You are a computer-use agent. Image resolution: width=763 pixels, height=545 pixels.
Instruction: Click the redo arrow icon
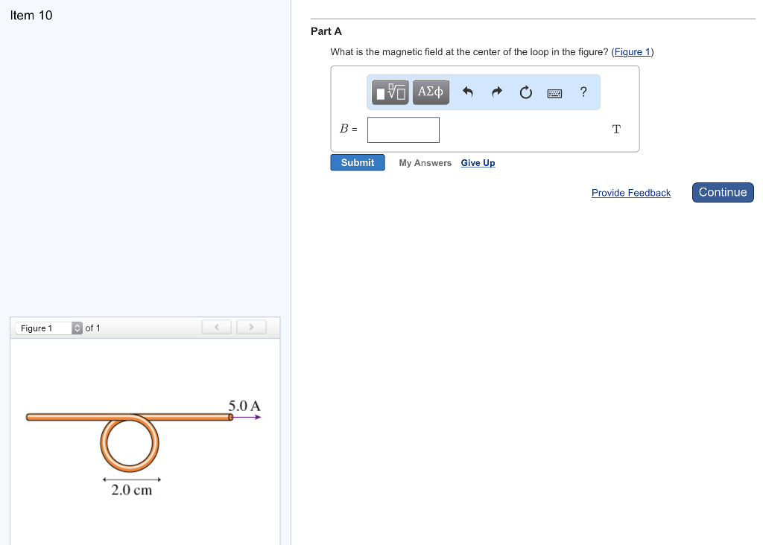pos(497,92)
